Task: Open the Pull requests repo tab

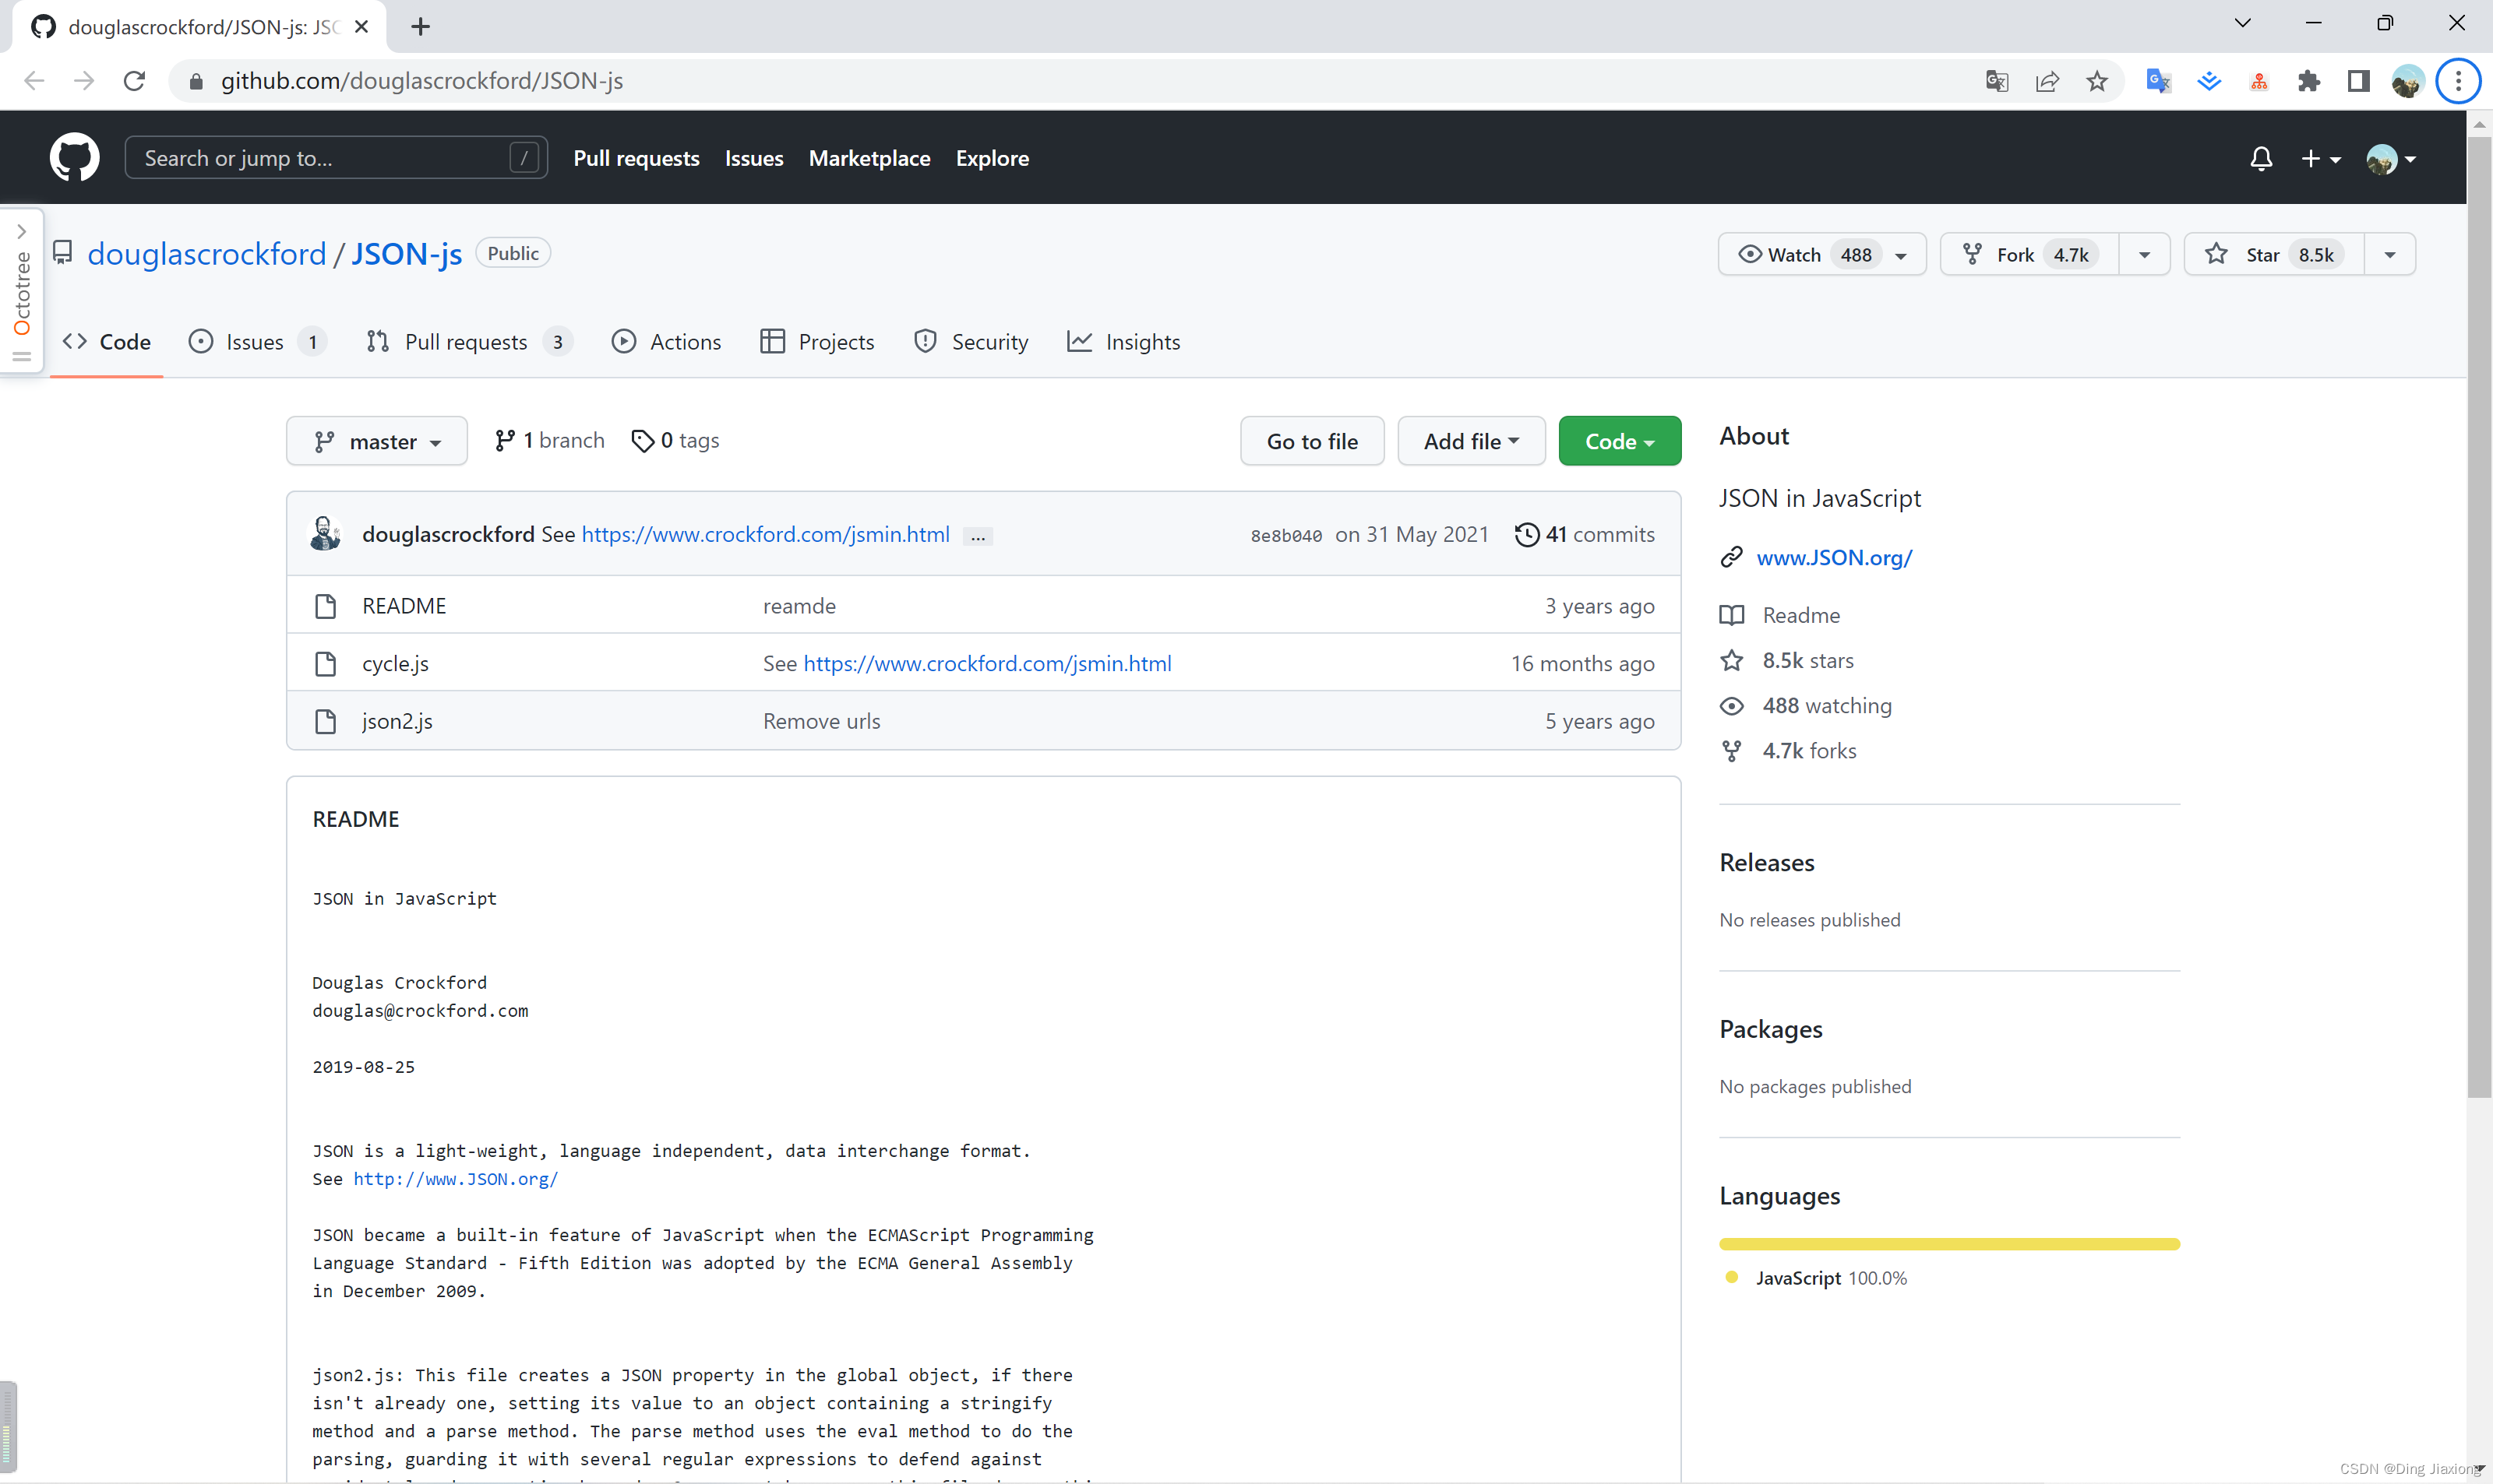Action: pyautogui.click(x=468, y=342)
